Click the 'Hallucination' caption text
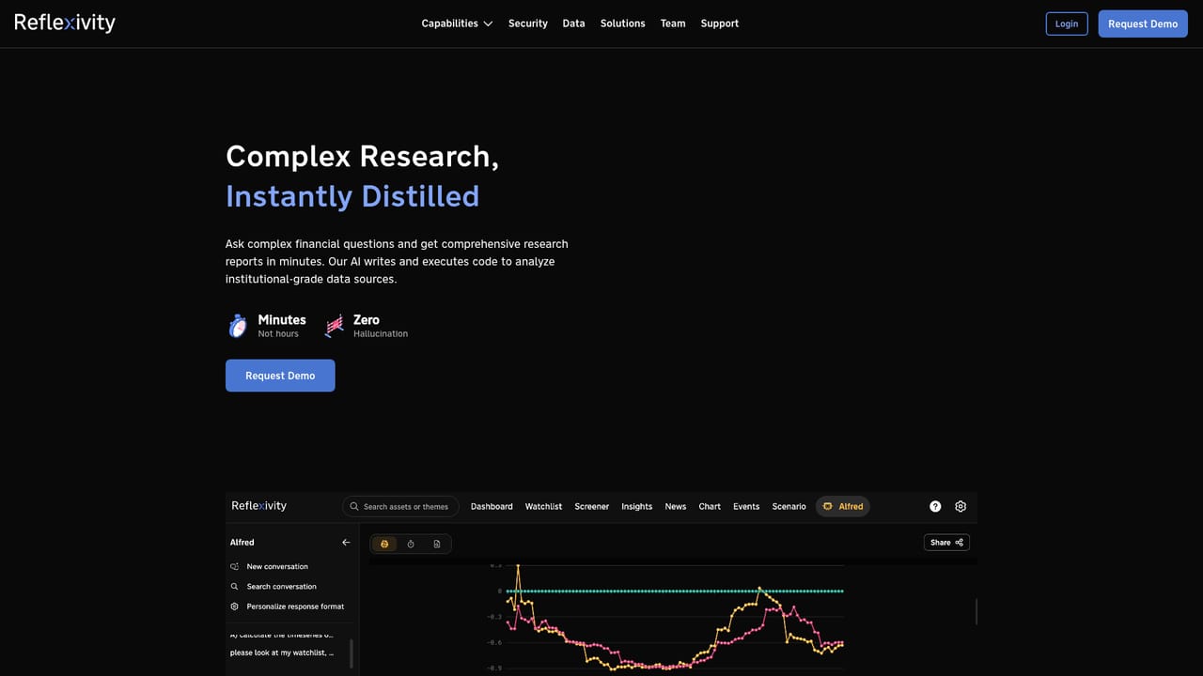This screenshot has width=1203, height=676. tap(381, 334)
